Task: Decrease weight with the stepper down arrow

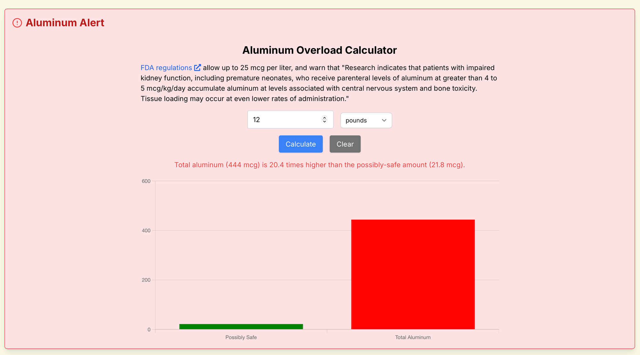Action: point(324,122)
